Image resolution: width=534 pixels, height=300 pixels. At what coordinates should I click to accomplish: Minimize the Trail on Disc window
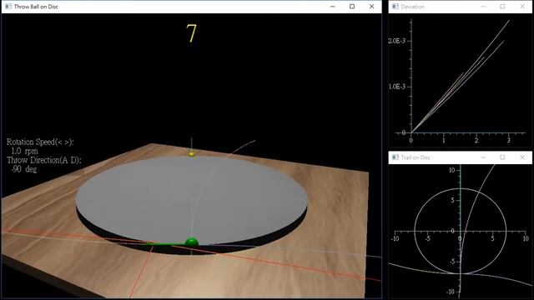483,157
